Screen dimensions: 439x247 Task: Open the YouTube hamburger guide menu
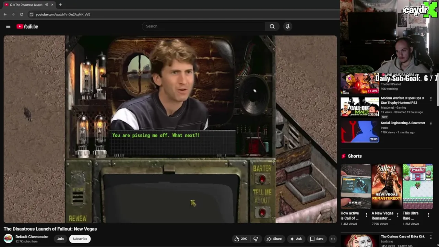coord(8,26)
